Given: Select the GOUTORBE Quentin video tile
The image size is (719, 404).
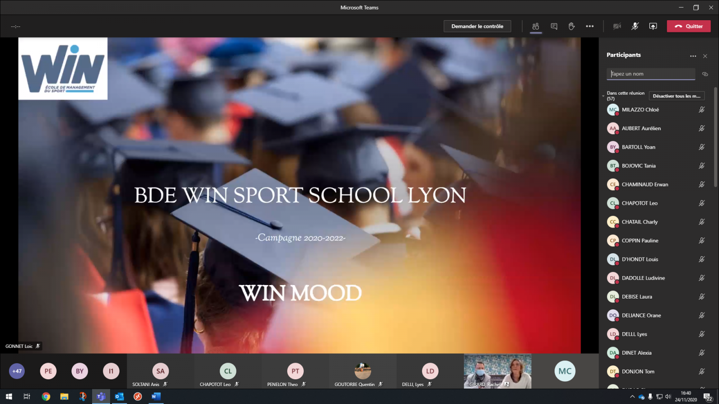Looking at the screenshot, I should (363, 371).
